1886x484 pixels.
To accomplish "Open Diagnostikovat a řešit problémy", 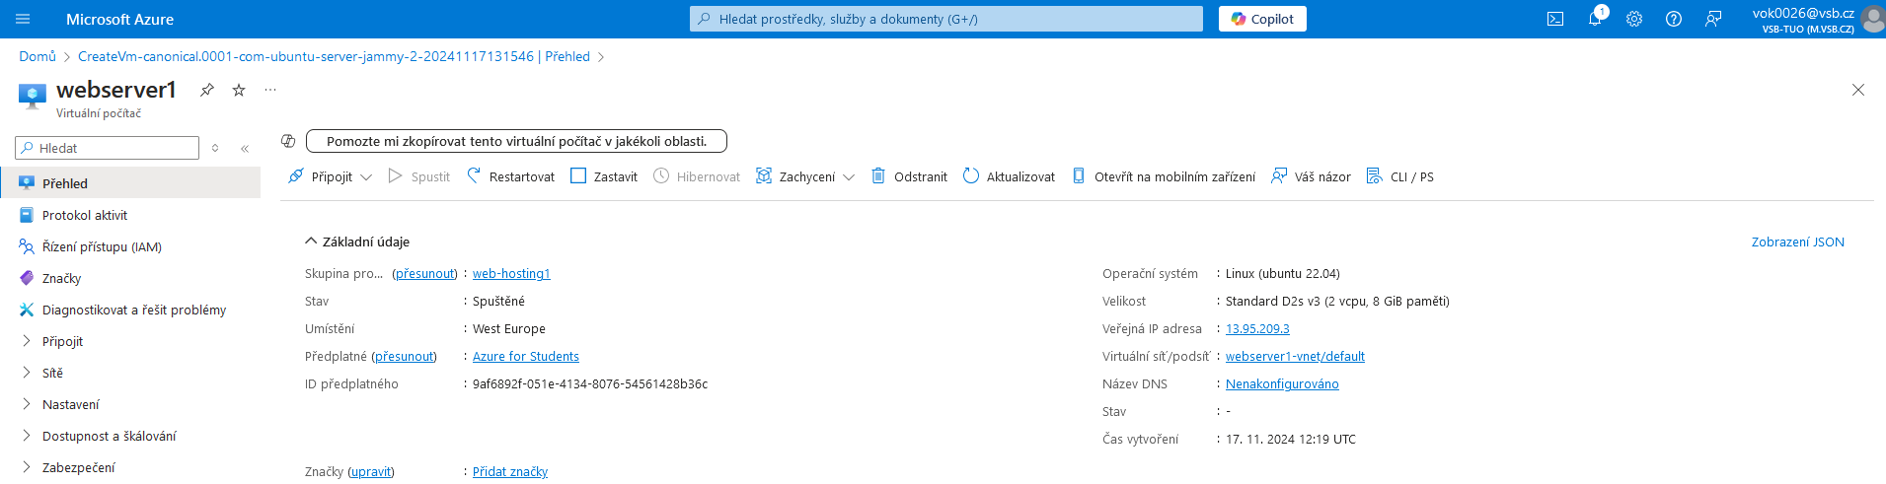I will point(130,310).
